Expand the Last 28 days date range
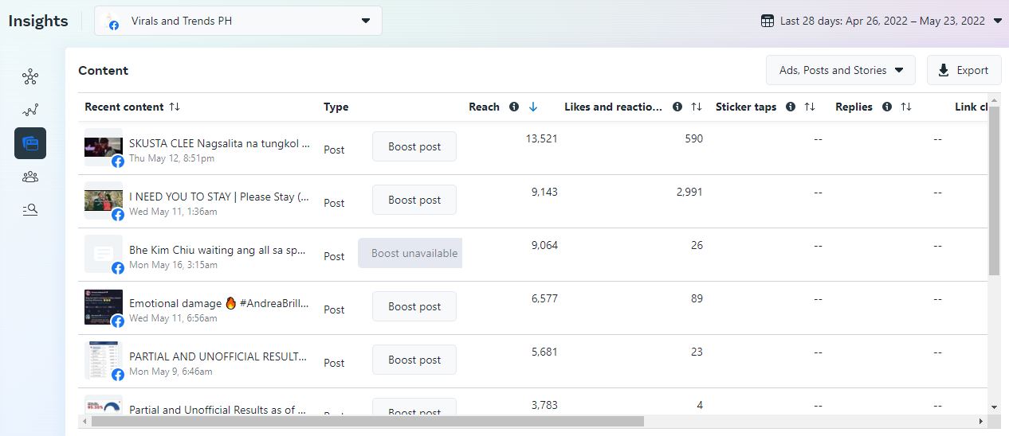This screenshot has width=1009, height=436. [x=881, y=21]
